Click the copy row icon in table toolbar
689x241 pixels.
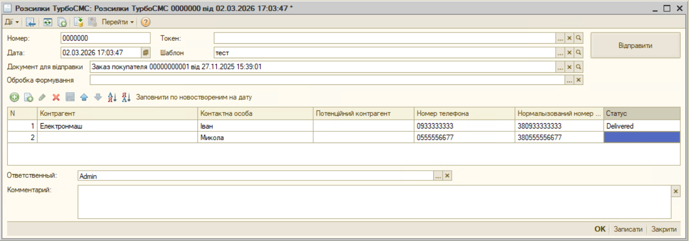point(28,97)
